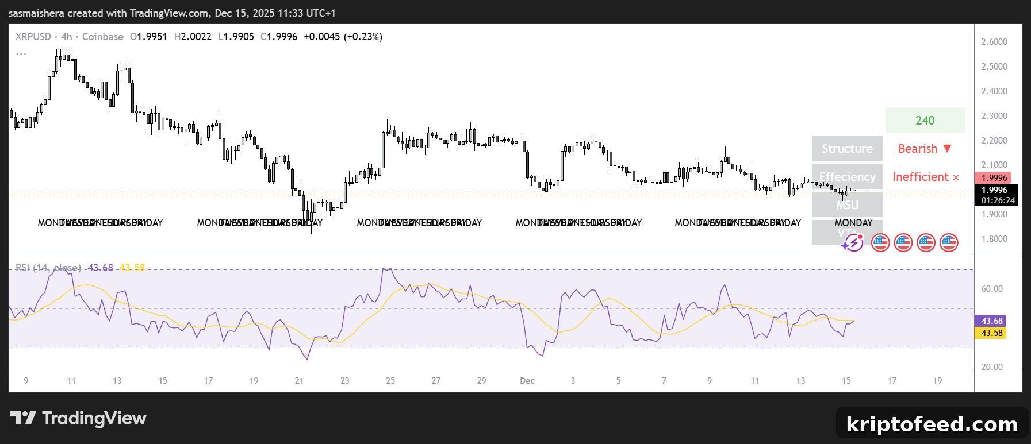Click the 2.1000 price axis label
1031x444 pixels.
(994, 165)
